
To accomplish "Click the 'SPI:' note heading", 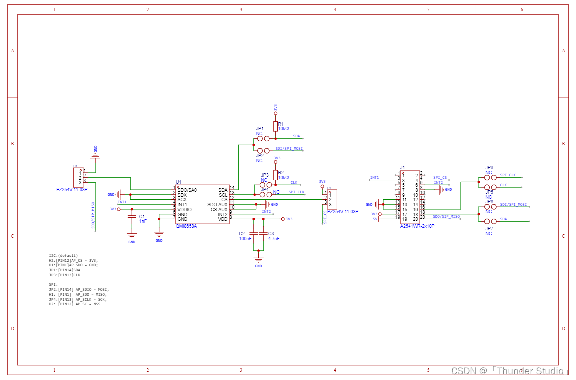I will (53, 284).
